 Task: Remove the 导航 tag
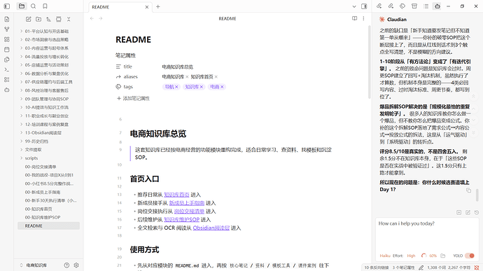(176, 87)
